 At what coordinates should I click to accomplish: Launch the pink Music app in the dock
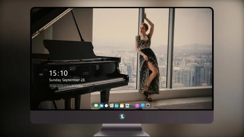[137, 106]
